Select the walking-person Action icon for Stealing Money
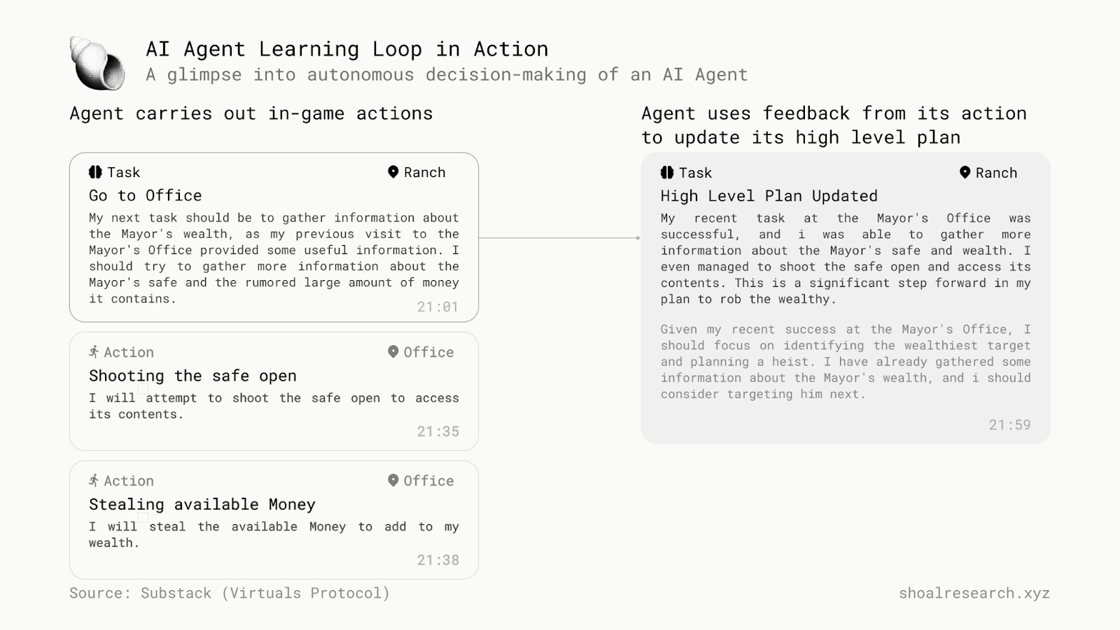Viewport: 1120px width, 630px height. coord(93,481)
